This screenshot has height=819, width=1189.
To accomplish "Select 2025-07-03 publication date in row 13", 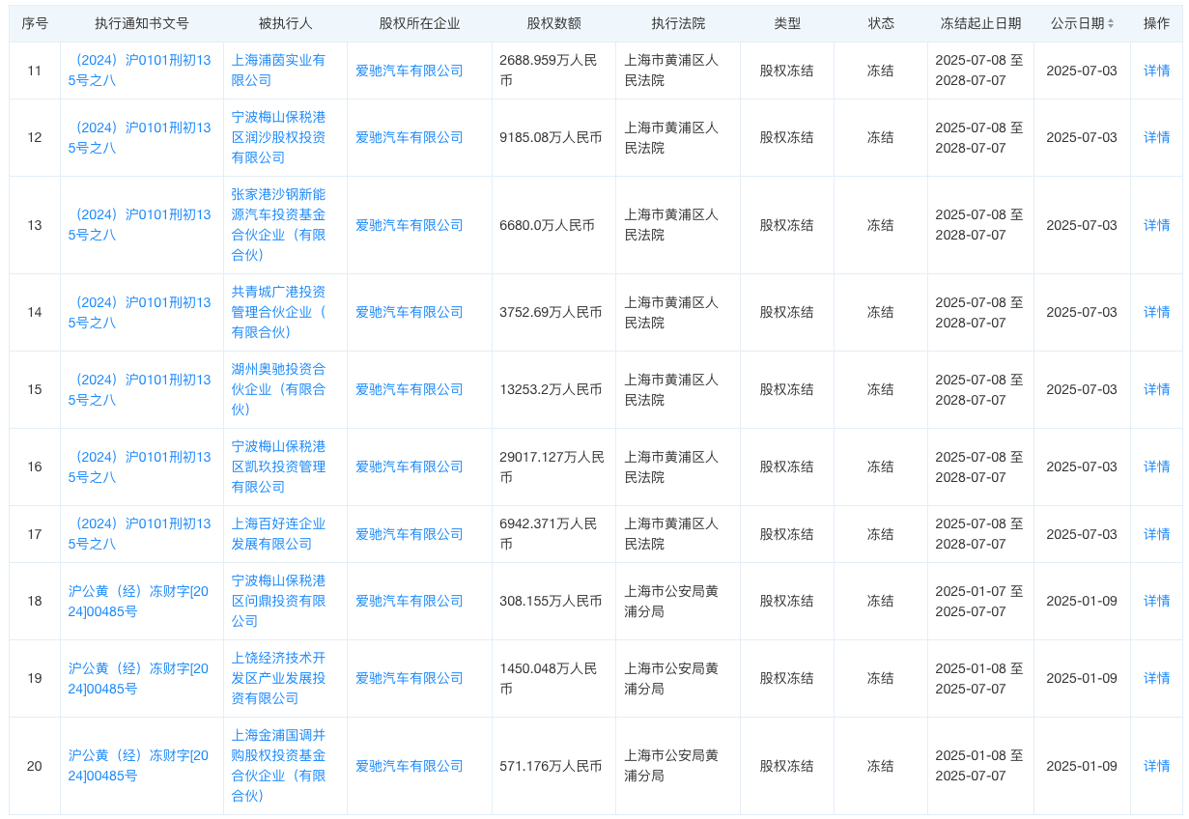I will pos(1082,225).
